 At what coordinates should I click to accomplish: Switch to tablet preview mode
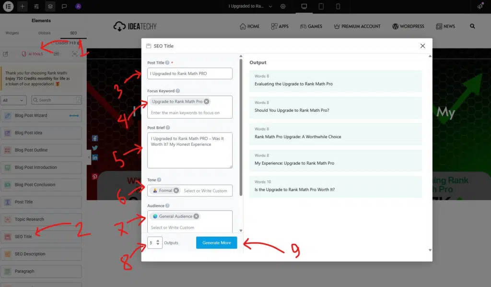coord(321,6)
